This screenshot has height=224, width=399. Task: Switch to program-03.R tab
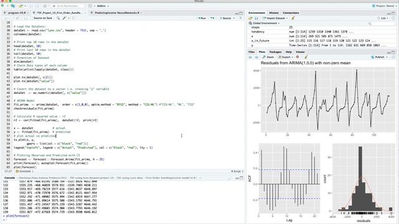click(x=17, y=12)
